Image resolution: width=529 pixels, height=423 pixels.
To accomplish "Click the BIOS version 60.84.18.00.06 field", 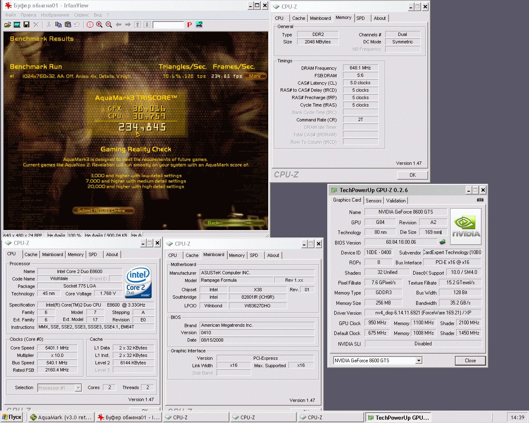I will tap(401, 242).
